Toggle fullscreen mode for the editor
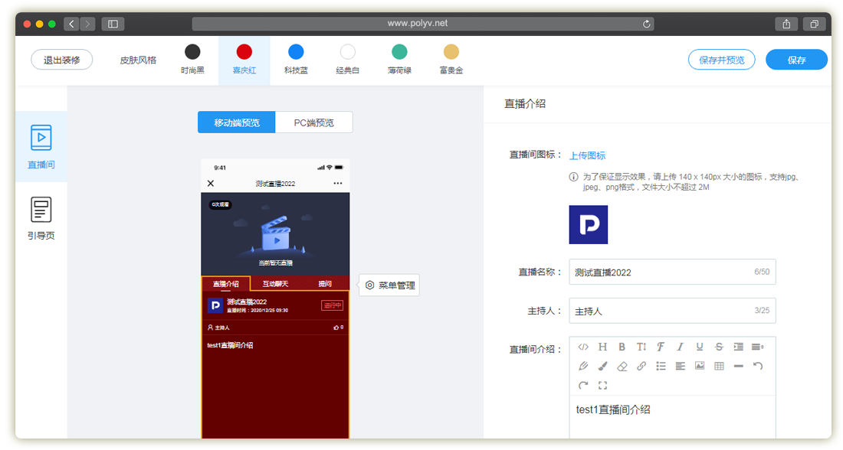The width and height of the screenshot is (843, 450). tap(602, 385)
